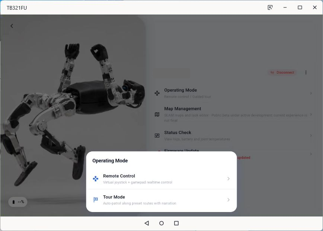Expand the Tour Mode chevron
Image resolution: width=323 pixels, height=231 pixels.
point(228,200)
